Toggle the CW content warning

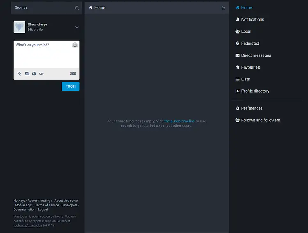coord(41,74)
